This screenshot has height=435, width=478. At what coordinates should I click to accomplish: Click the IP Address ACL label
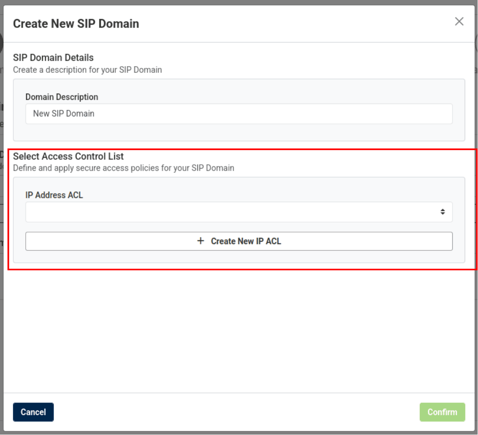click(x=54, y=195)
